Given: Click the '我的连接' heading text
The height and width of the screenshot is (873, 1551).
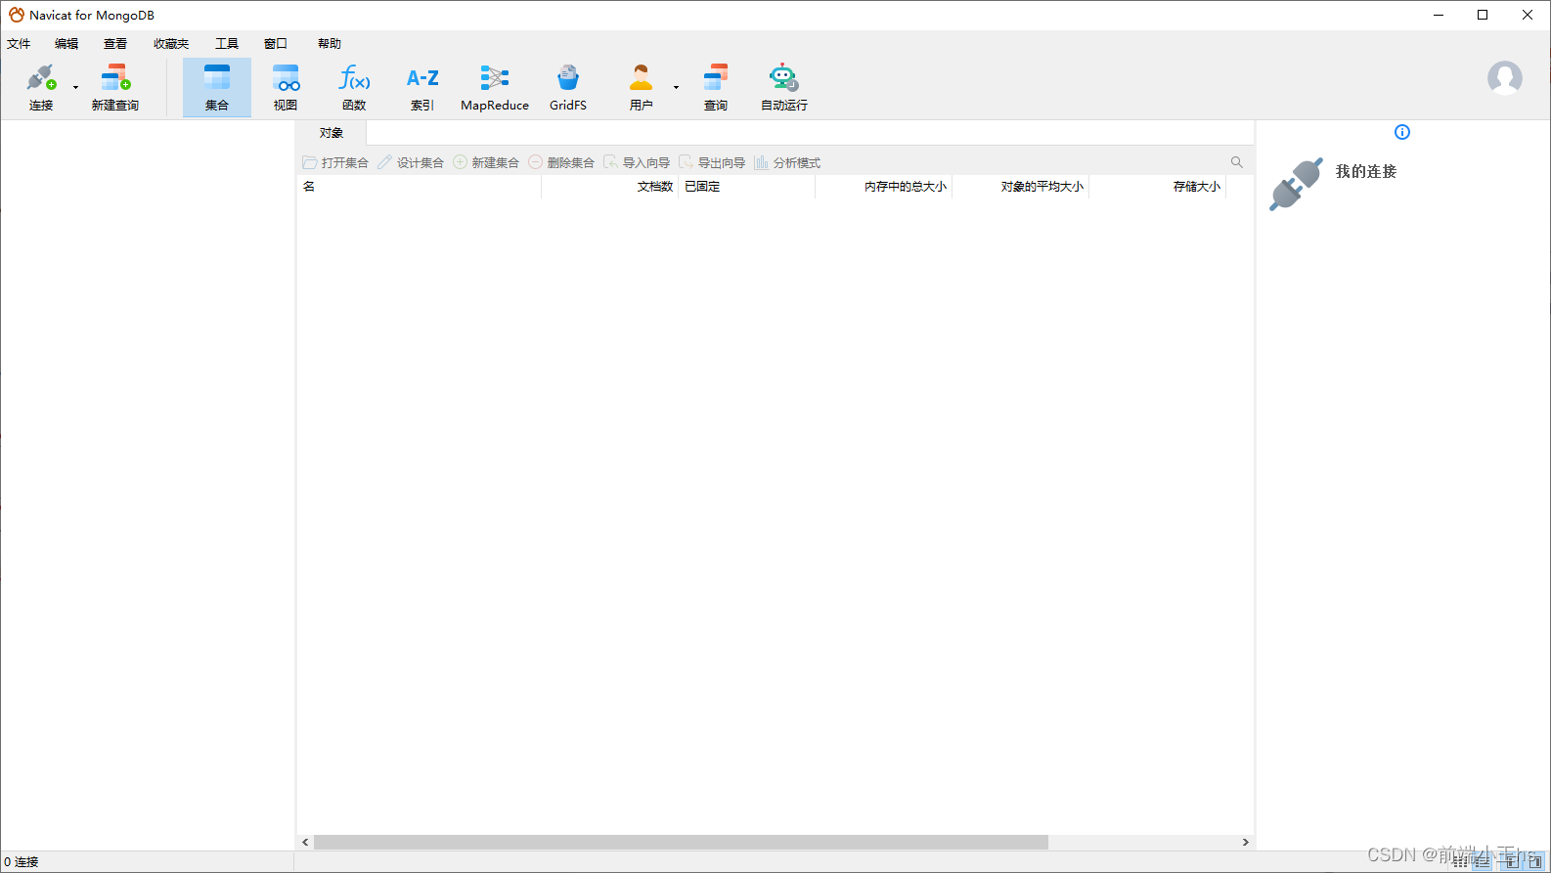Looking at the screenshot, I should [x=1366, y=171].
